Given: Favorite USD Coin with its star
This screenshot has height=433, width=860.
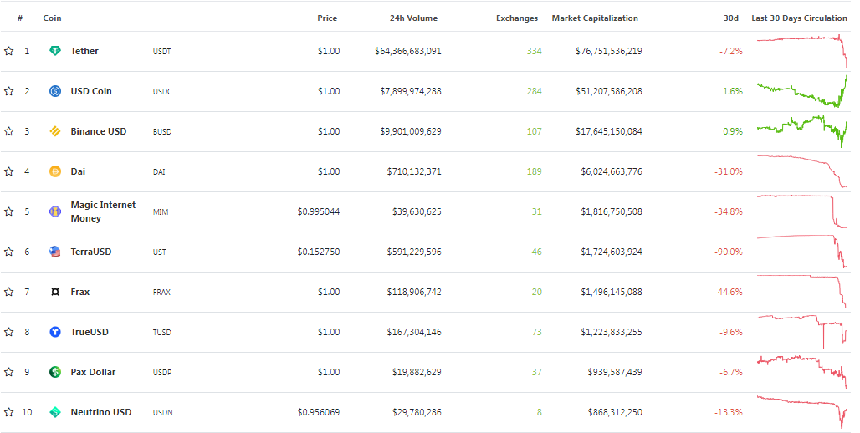Looking at the screenshot, I should [8, 91].
